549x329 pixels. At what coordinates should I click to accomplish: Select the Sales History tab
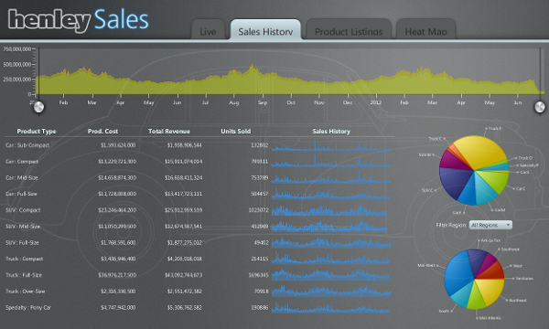[x=265, y=30]
